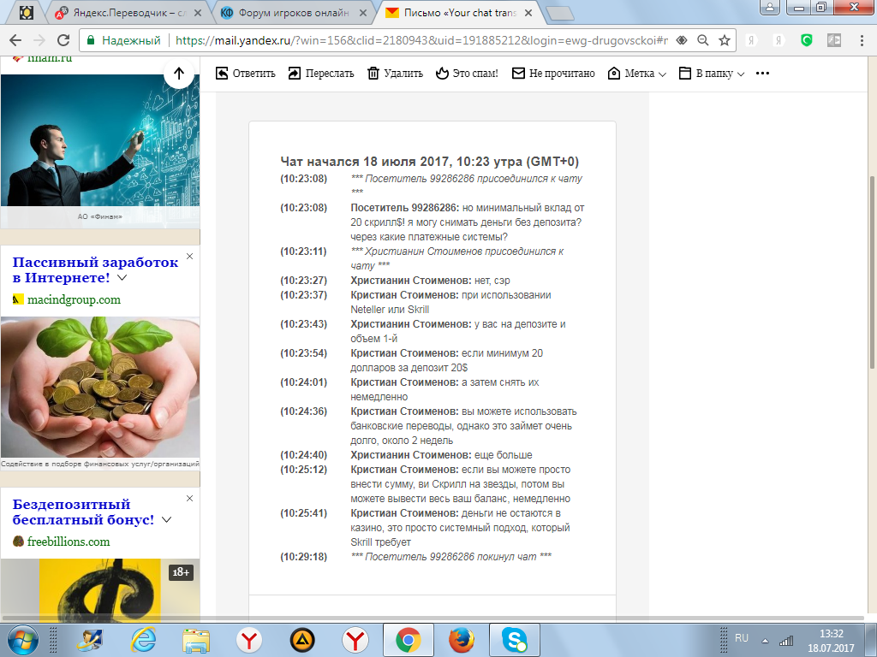Viewport: 877px width, 657px height.
Task: Open more actions three-dot menu in mail toolbar
Action: click(x=762, y=74)
